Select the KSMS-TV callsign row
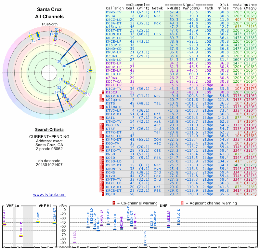The height and width of the screenshot is (250, 260). click(x=114, y=12)
